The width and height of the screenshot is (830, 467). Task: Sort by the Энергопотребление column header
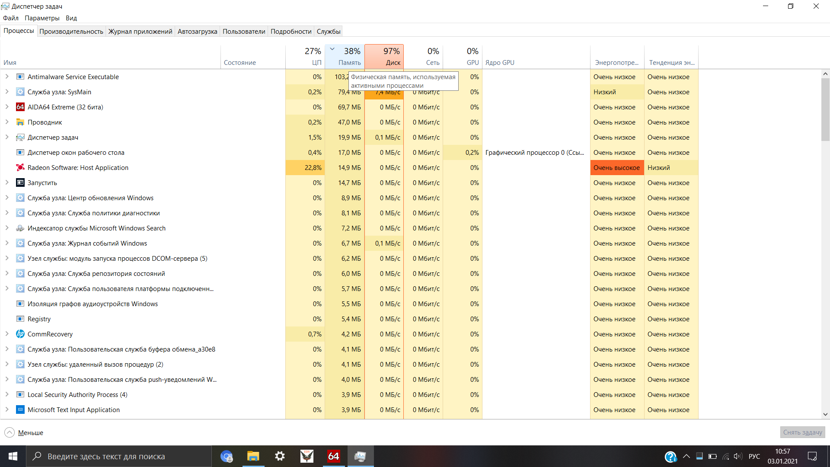(x=617, y=57)
